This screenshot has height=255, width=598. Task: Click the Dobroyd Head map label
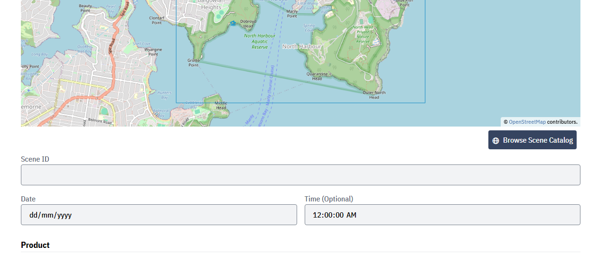point(248,24)
